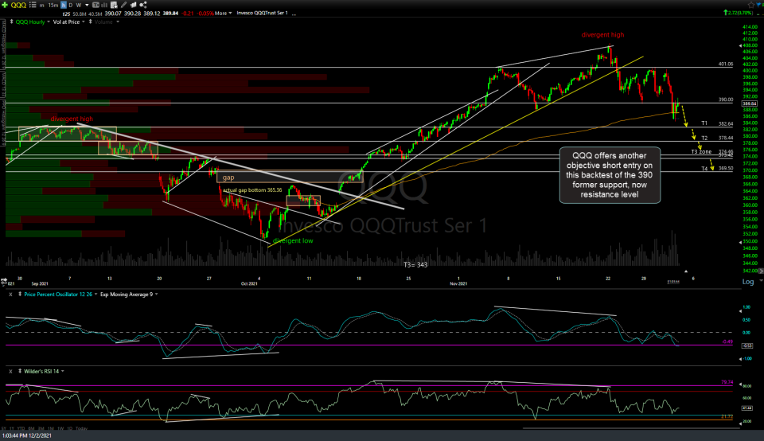The image size is (764, 441).
Task: Select the 'm' minute timeframe button
Action: tap(42, 5)
